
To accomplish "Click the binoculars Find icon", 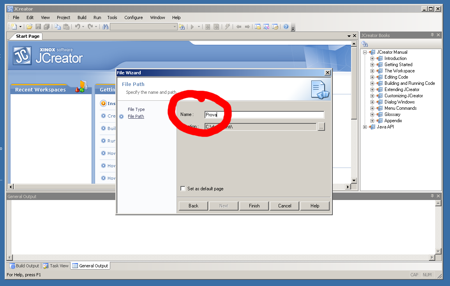I will [x=105, y=27].
